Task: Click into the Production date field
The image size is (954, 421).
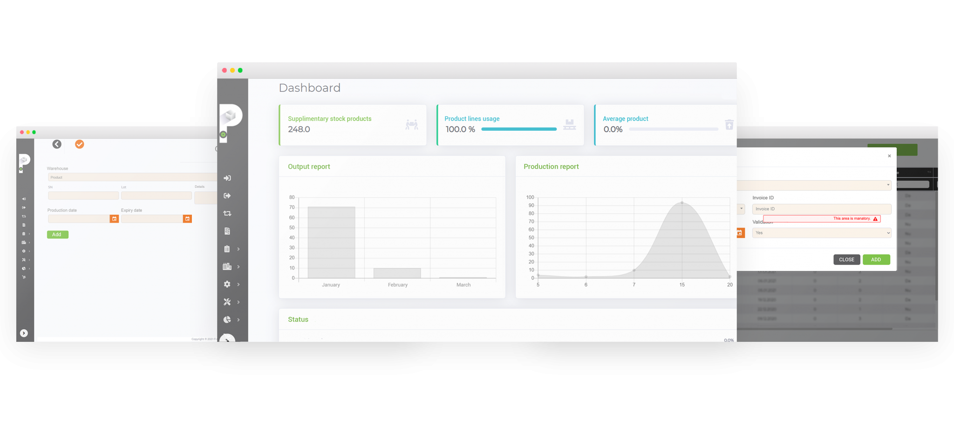Action: pyautogui.click(x=79, y=219)
